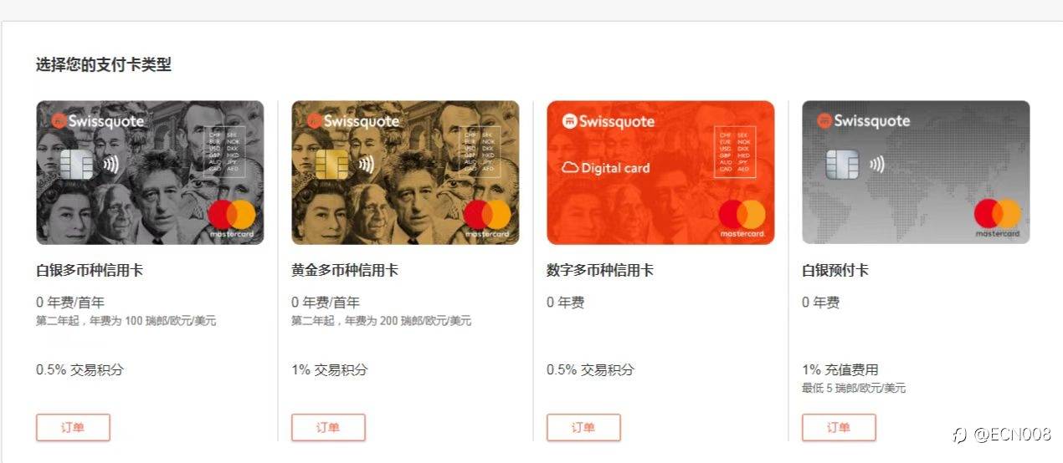This screenshot has width=1063, height=463.
Task: Select the orange Digital card image
Action: coord(660,172)
